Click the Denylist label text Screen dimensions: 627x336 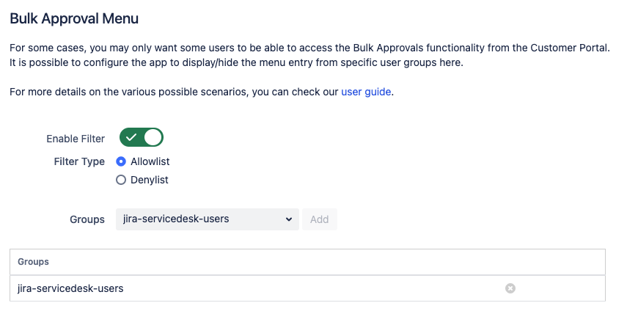coord(149,180)
